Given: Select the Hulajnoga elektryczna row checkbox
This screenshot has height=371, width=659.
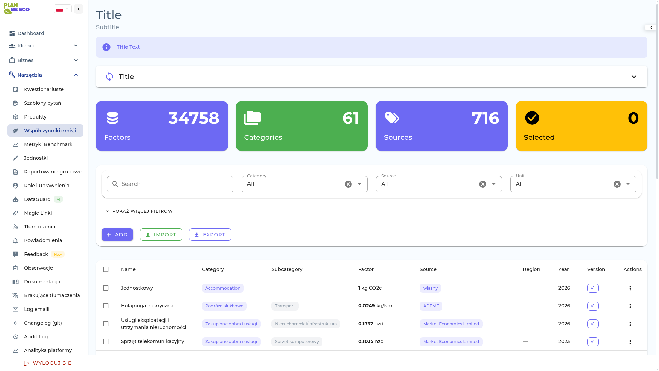Looking at the screenshot, I should click(106, 306).
